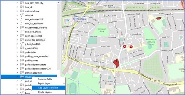
Task: Click the polygon icon beside open_spaces4326
Action: [22, 36]
